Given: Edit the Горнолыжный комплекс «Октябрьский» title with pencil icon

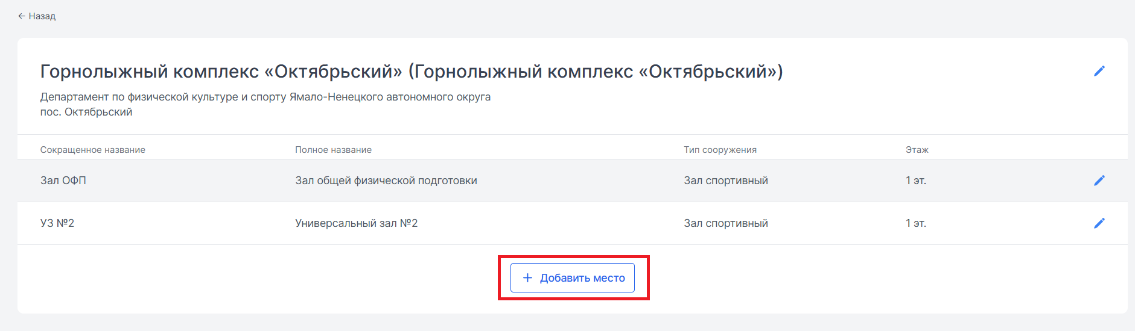Looking at the screenshot, I should (1099, 71).
